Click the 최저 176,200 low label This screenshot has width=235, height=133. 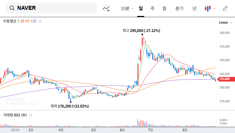pos(70,106)
